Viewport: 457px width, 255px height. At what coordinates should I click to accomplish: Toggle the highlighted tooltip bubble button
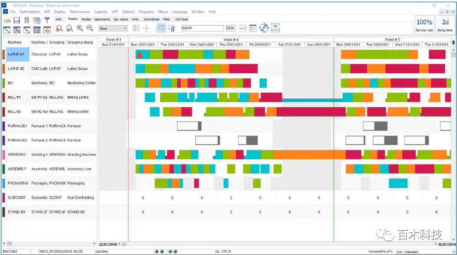161,28
